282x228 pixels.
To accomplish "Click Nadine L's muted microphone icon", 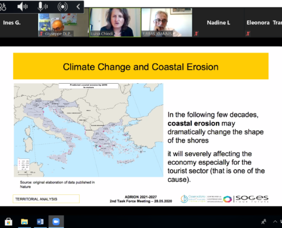I will (x=197, y=34).
